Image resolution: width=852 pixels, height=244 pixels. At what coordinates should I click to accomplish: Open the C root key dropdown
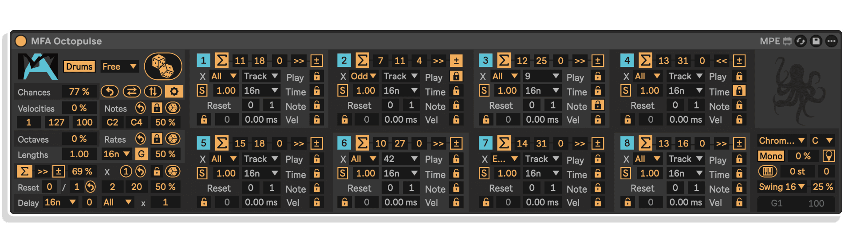(x=822, y=141)
